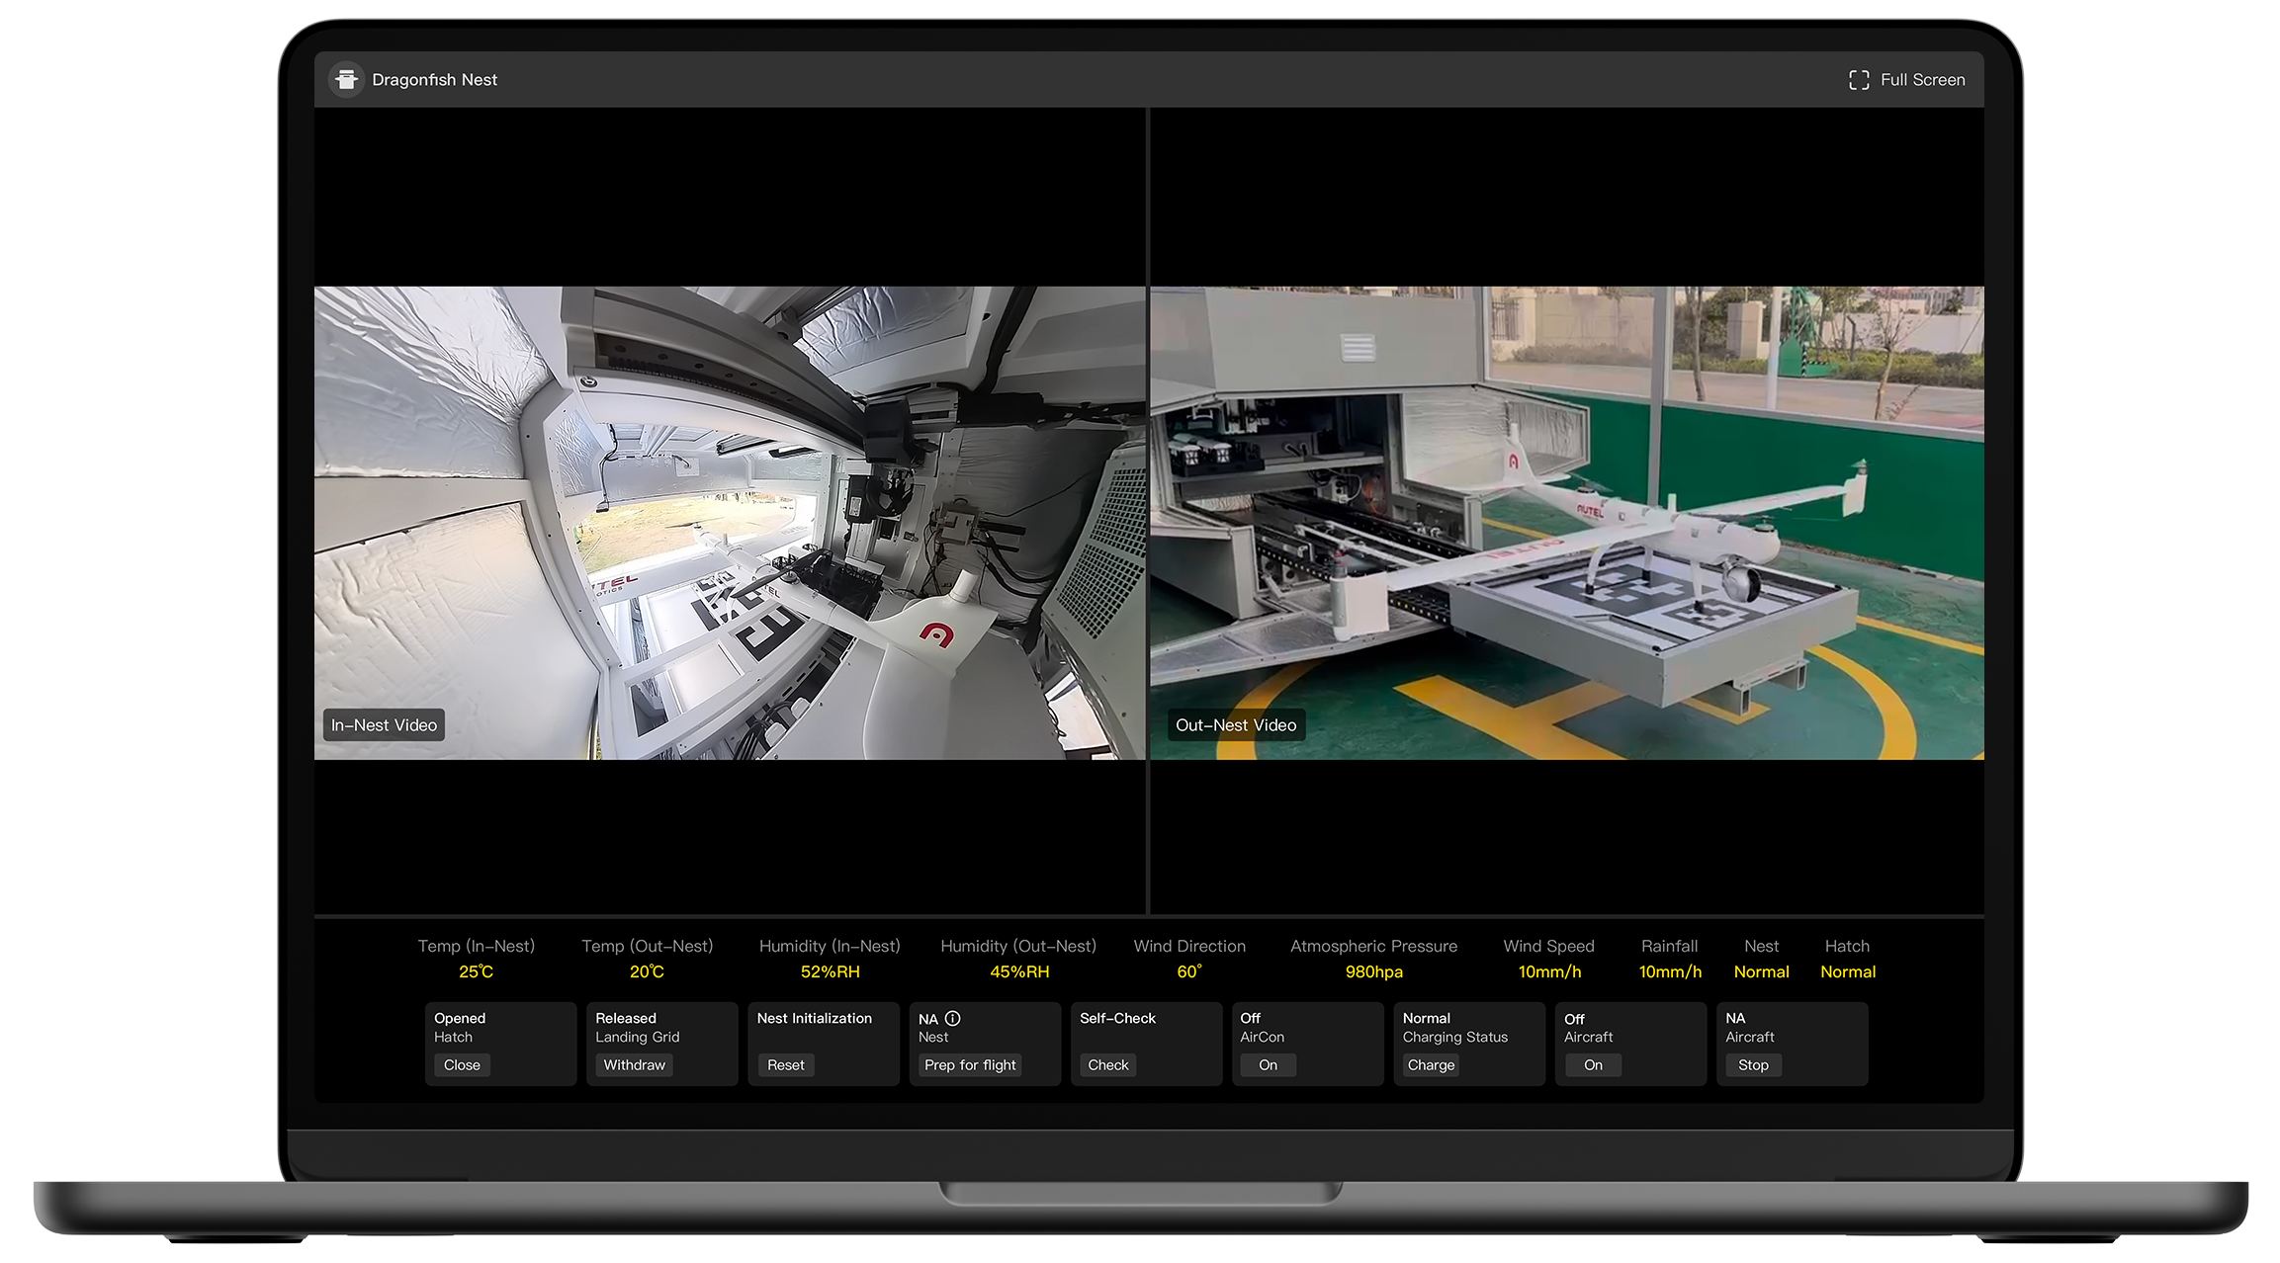This screenshot has width=2280, height=1263.
Task: Click the Dragonfish Nest title text
Action: tap(434, 80)
